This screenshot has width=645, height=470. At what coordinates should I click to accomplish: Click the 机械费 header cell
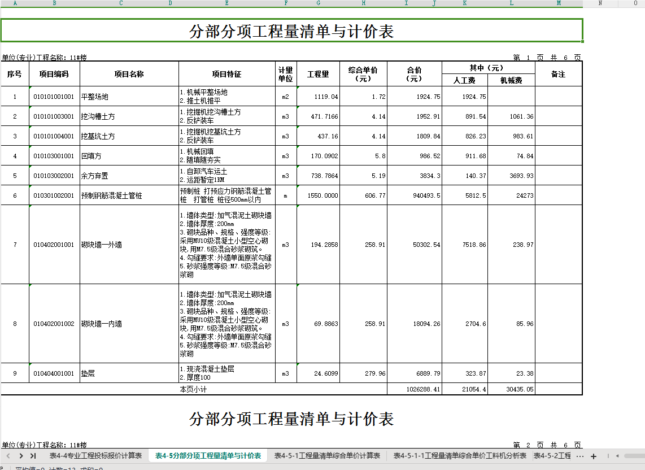(x=511, y=80)
